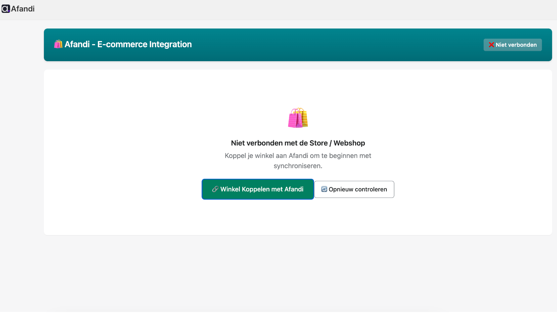
Task: Click the link chain icon on connect button
Action: (215, 189)
